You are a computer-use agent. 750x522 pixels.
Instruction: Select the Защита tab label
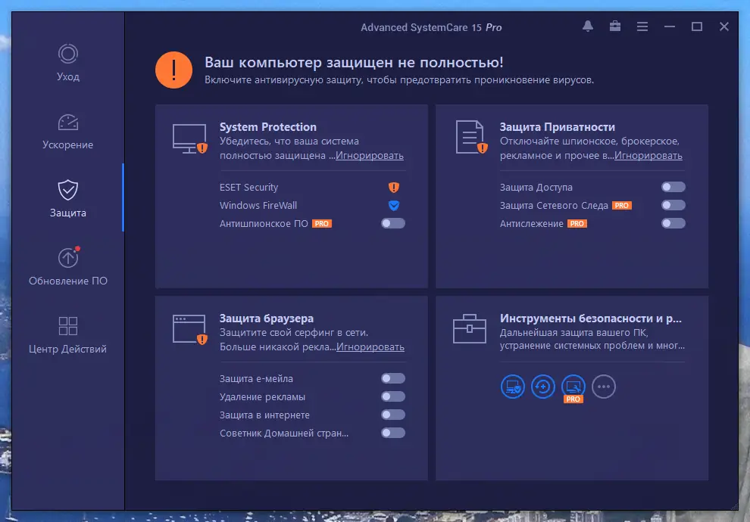tap(68, 213)
